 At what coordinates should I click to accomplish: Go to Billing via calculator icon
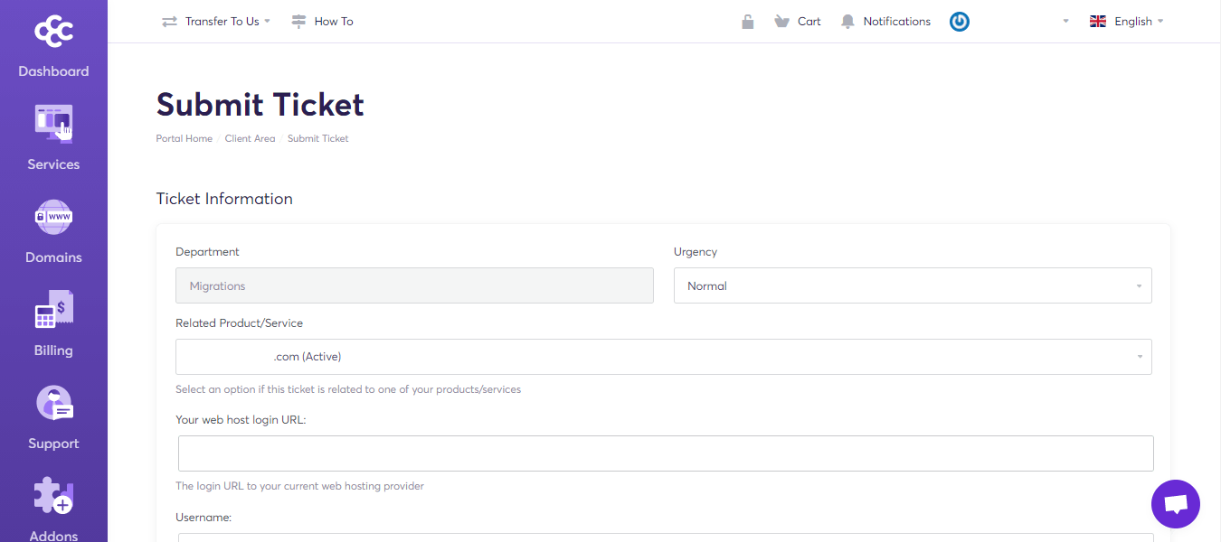coord(53,310)
